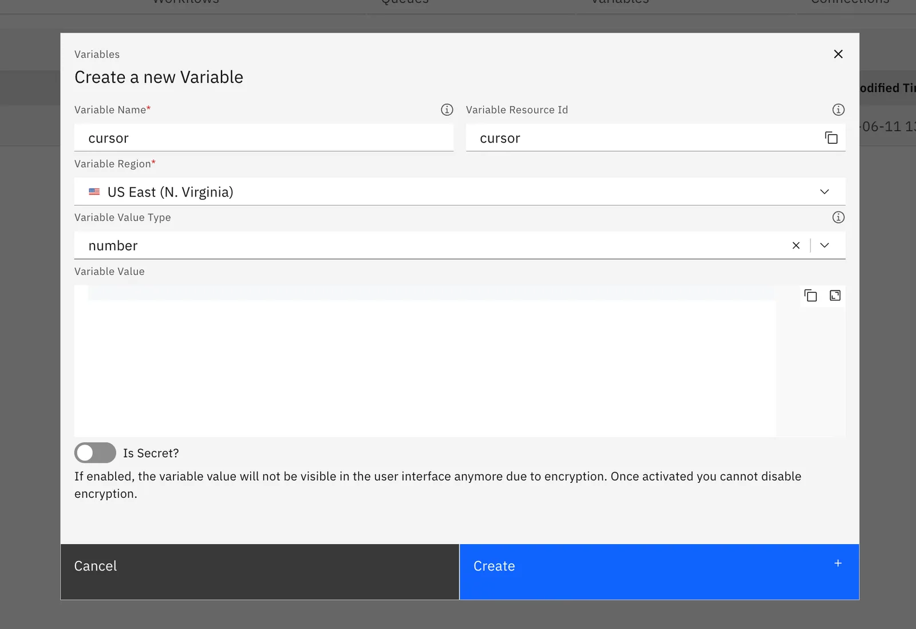Toggle the Is Secret switch

click(x=95, y=453)
